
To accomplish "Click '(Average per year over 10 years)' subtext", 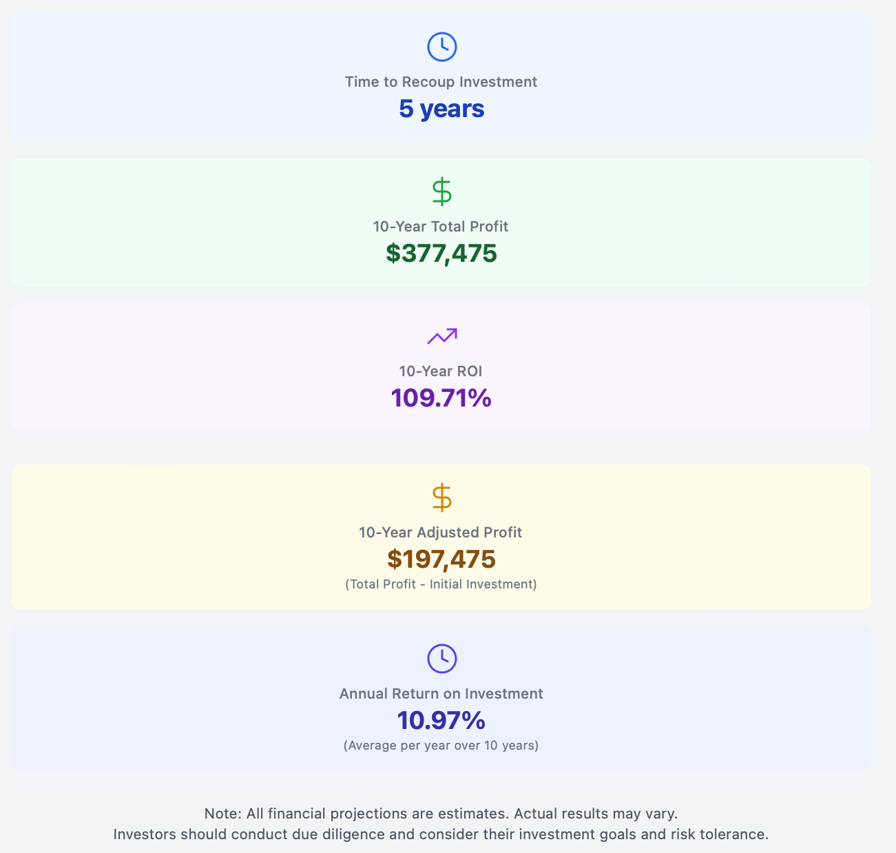I will 441,746.
